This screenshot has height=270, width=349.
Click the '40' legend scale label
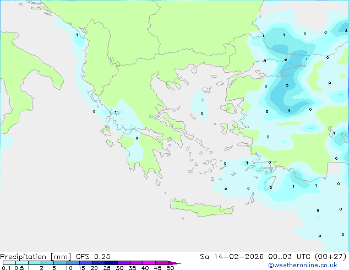145,268
